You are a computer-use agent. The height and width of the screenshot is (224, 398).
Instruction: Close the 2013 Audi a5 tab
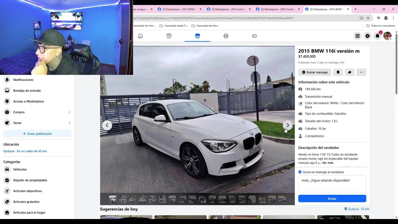point(249,9)
